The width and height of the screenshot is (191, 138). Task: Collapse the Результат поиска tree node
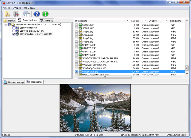pos(6,25)
